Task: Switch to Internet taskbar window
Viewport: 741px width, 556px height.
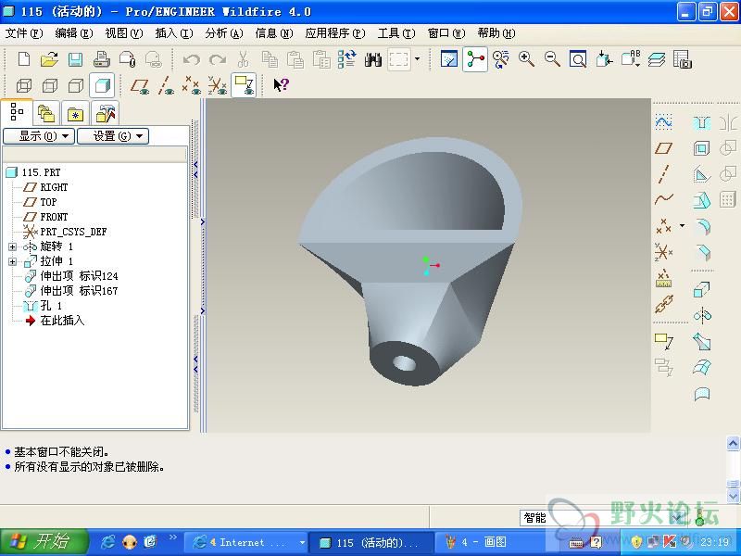Action: [245, 542]
